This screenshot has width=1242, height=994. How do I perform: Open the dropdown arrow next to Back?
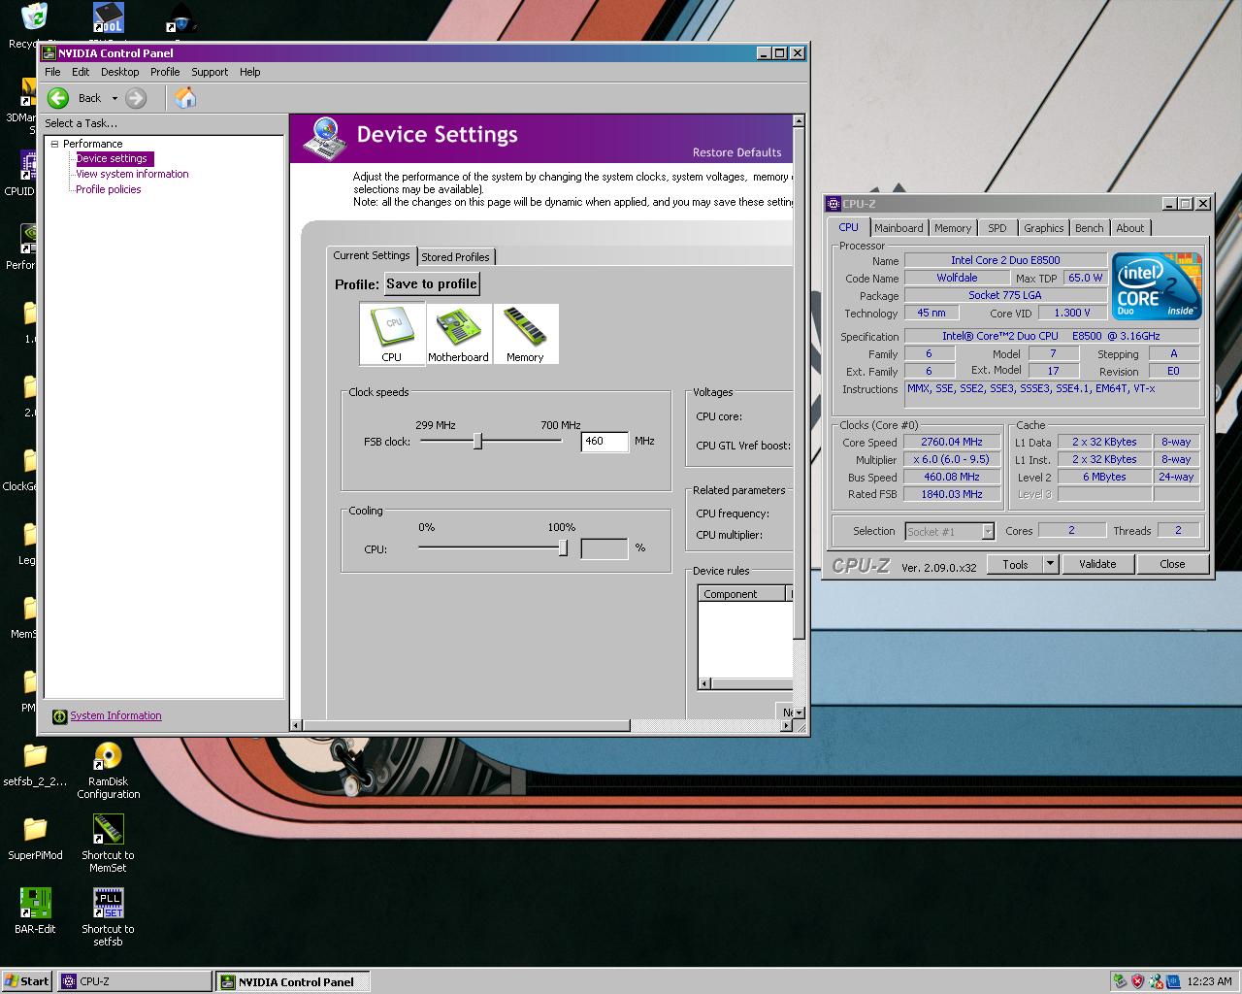(x=114, y=98)
